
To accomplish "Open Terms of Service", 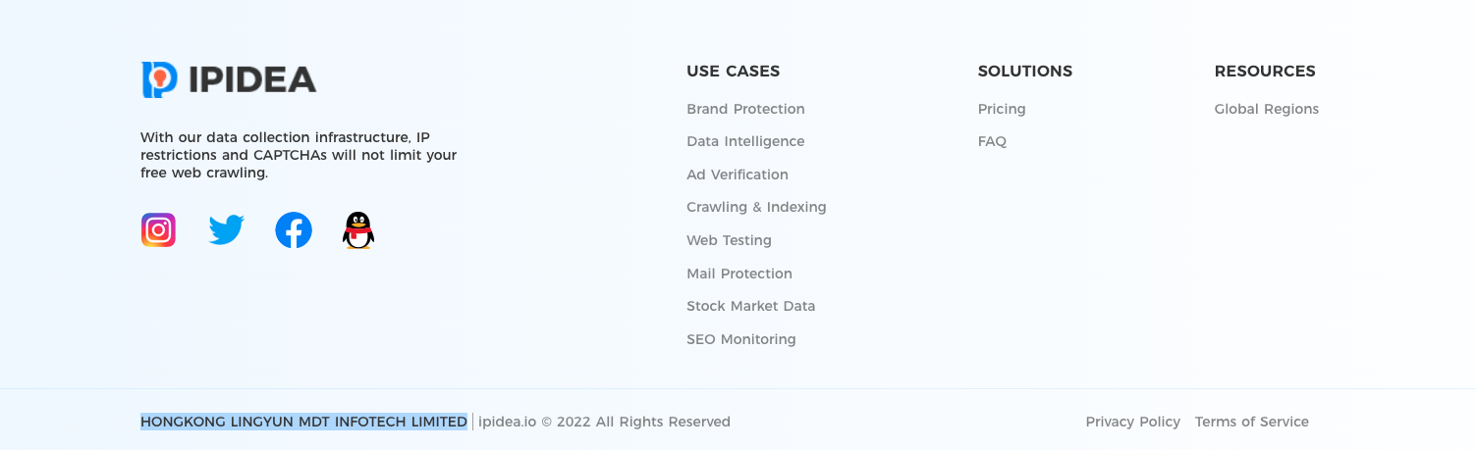I will (x=1252, y=422).
